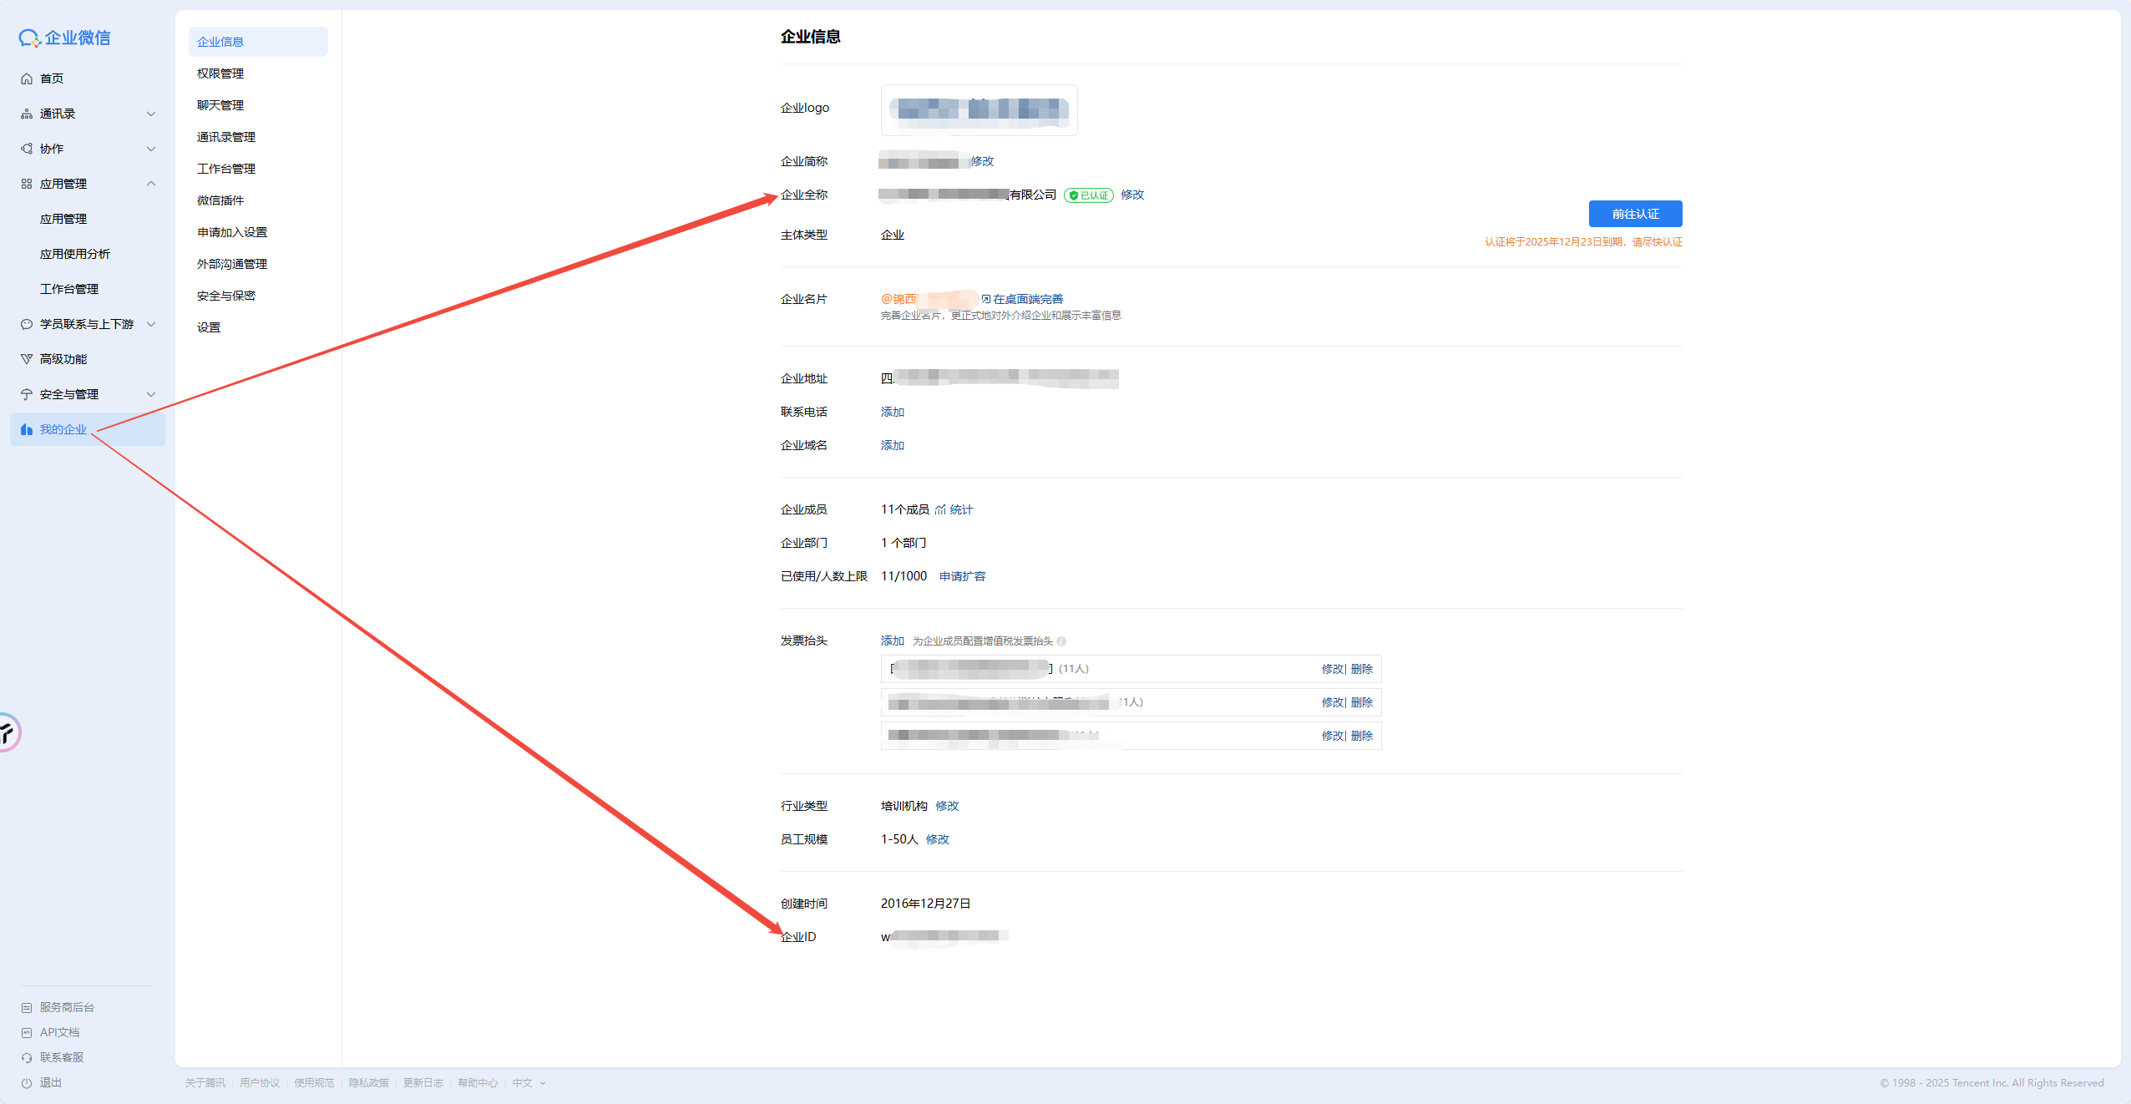Open 微信插件 settings page
Image resolution: width=2131 pixels, height=1104 pixels.
click(220, 200)
